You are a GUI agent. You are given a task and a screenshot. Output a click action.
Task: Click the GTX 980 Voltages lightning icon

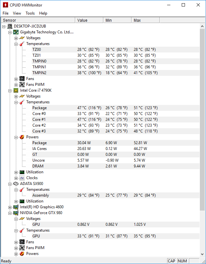(x=22, y=219)
